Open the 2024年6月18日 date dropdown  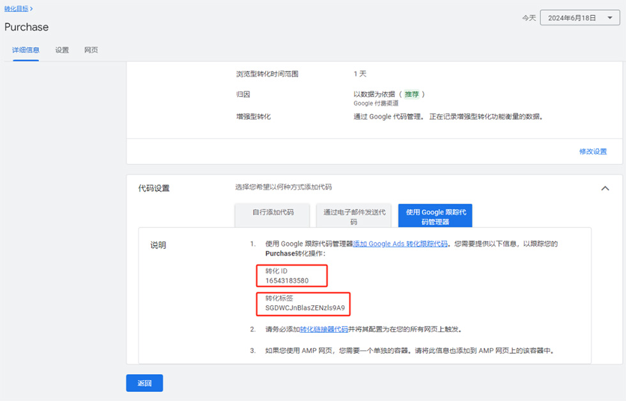pos(580,18)
